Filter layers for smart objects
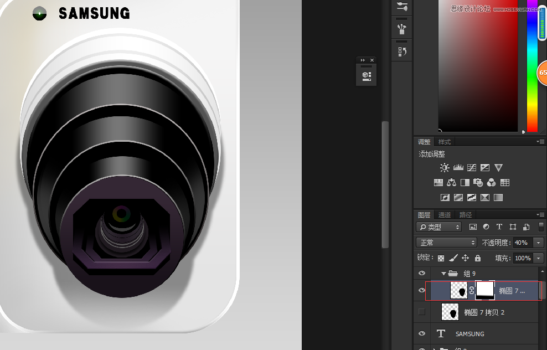The height and width of the screenshot is (350, 547). pos(526,227)
